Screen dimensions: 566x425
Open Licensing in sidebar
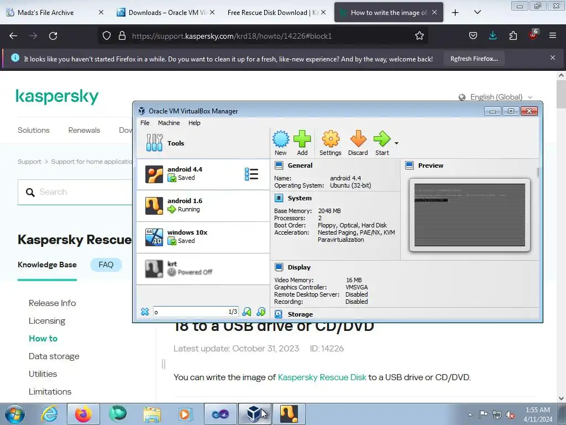pyautogui.click(x=47, y=321)
